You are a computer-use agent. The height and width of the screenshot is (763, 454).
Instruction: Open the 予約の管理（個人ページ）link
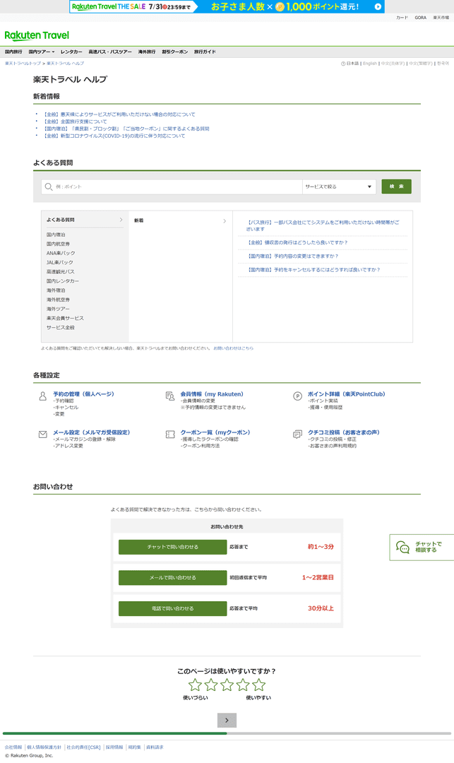click(x=83, y=394)
